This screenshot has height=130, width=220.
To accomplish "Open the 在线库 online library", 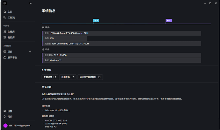I will point(9,32).
